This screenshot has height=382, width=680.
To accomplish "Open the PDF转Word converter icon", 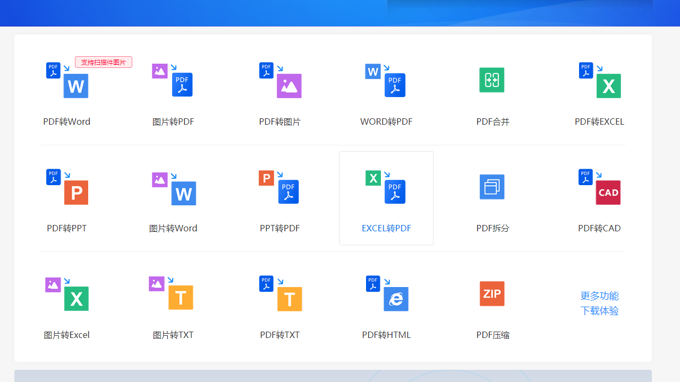I will coord(67,80).
